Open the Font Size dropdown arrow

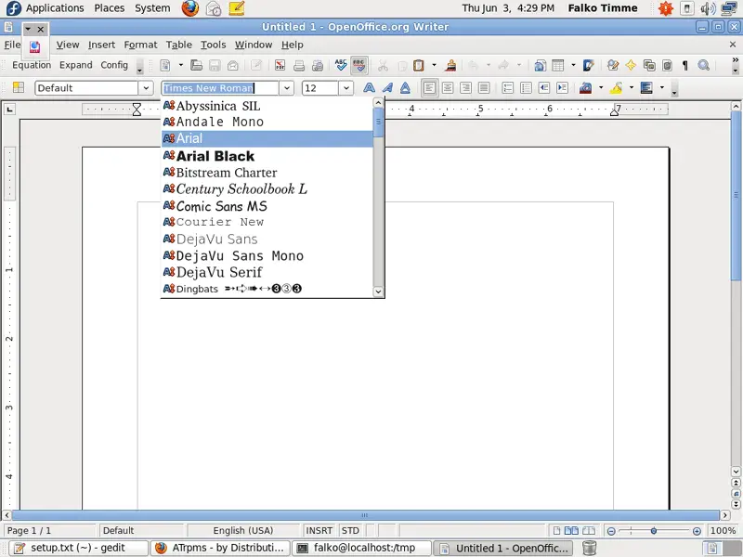pos(346,88)
